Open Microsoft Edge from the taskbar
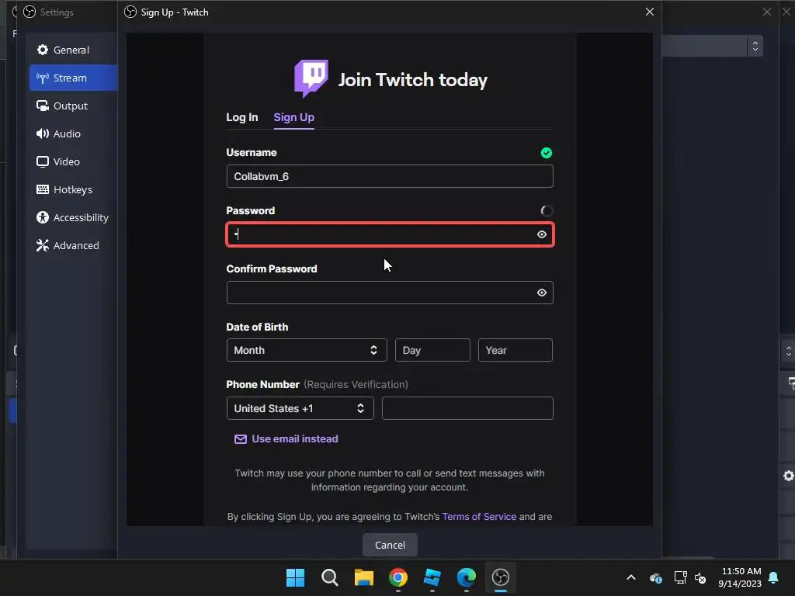The height and width of the screenshot is (596, 795). [x=467, y=577]
